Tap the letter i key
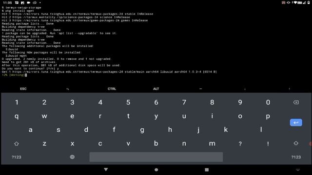Screen dimensions: 312x175 click(x=212, y=116)
